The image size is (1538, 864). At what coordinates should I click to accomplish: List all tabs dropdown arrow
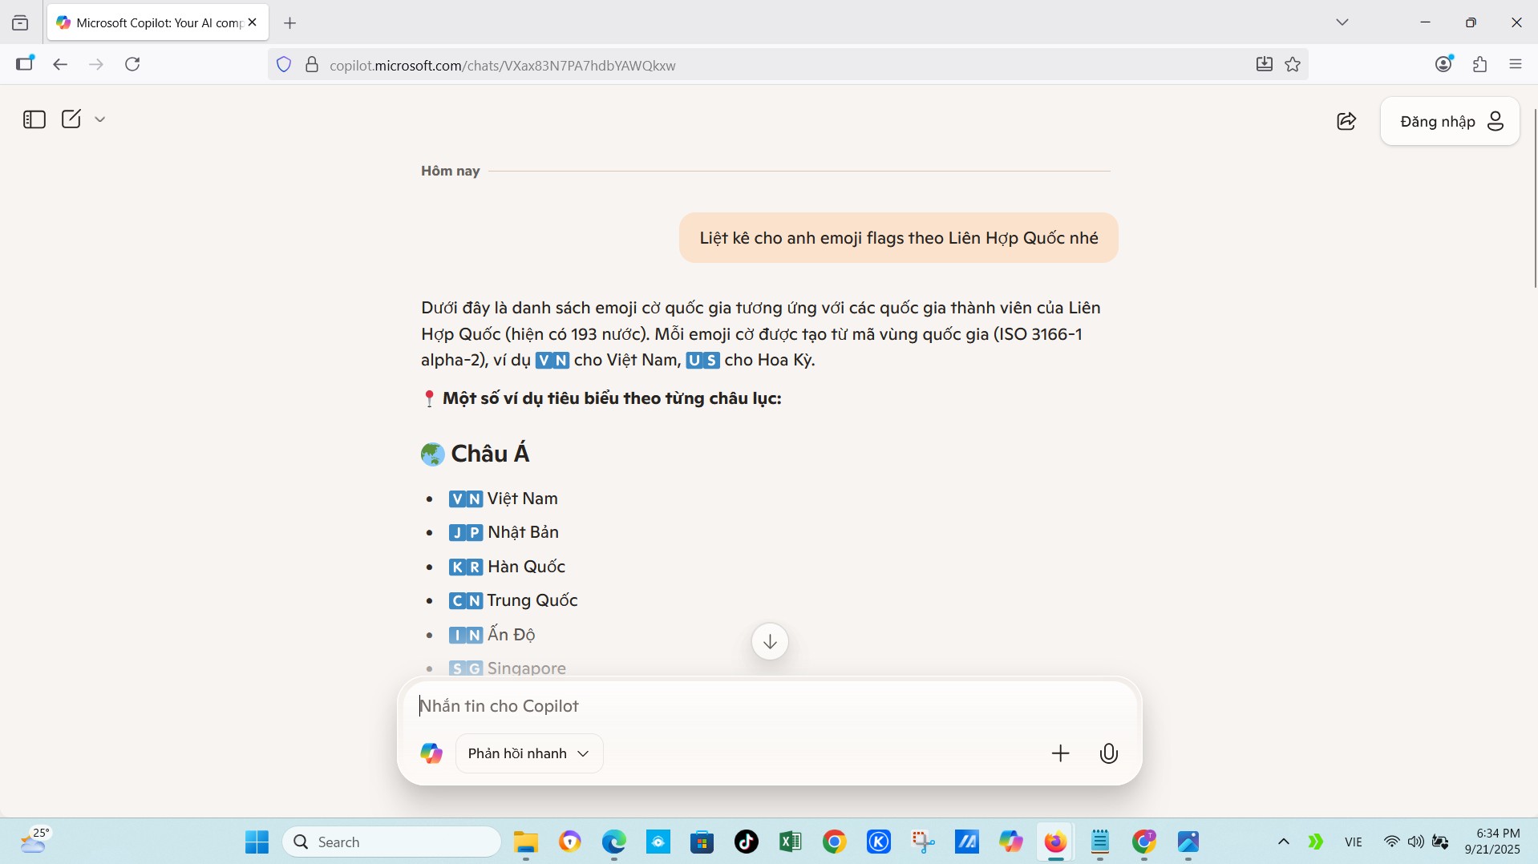[x=1342, y=22]
